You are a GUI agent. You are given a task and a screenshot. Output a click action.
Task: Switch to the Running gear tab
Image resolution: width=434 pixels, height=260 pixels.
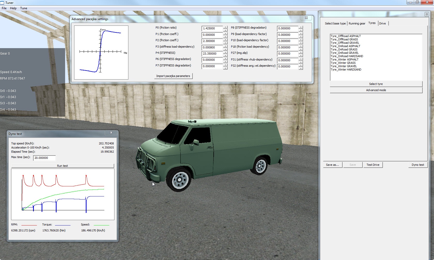[357, 23]
